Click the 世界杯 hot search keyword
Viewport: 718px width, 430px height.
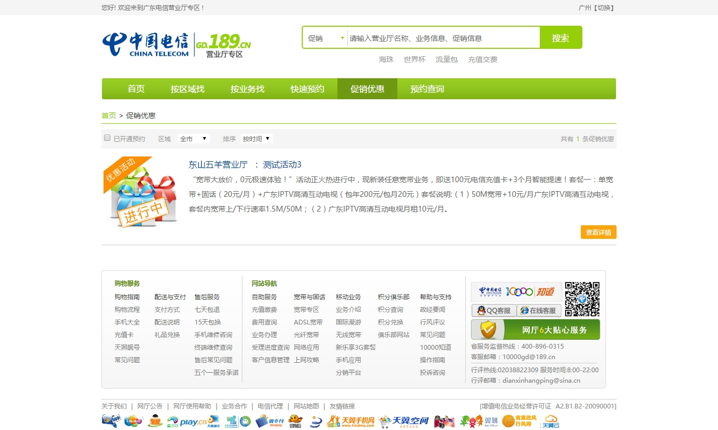pos(415,59)
